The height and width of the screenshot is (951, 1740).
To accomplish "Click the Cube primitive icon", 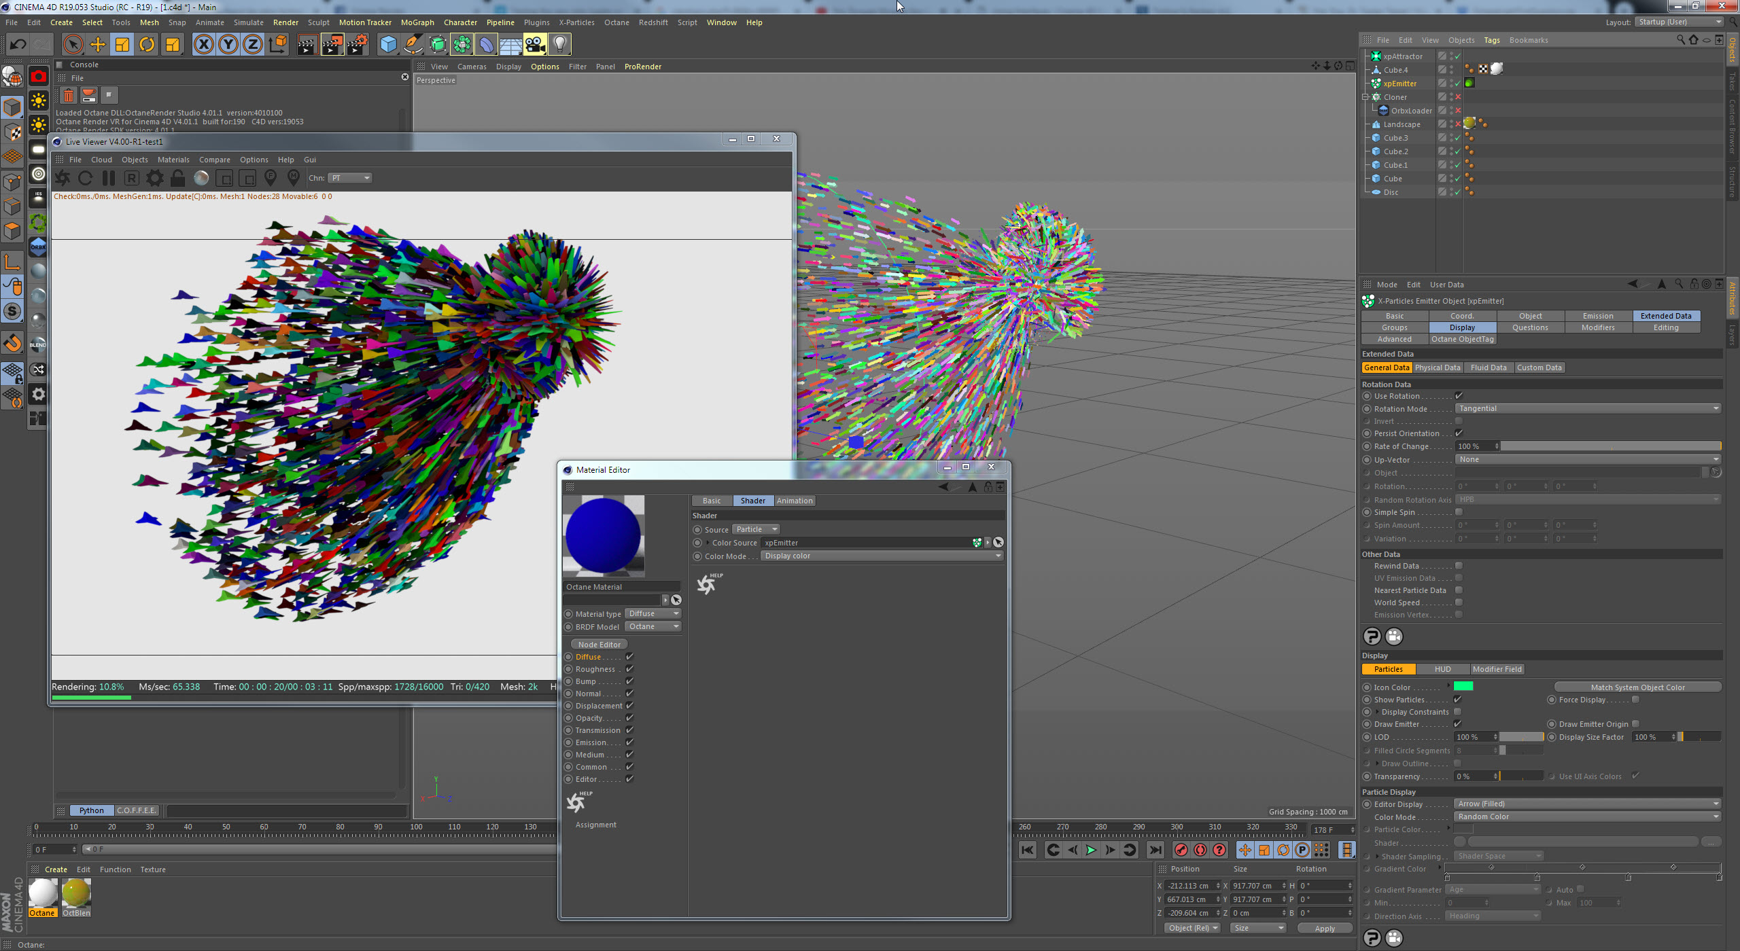I will 388,45.
